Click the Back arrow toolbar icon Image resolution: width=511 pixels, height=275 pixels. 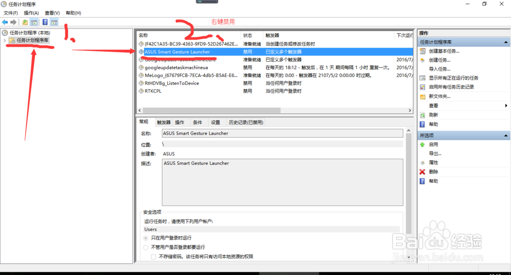point(5,22)
